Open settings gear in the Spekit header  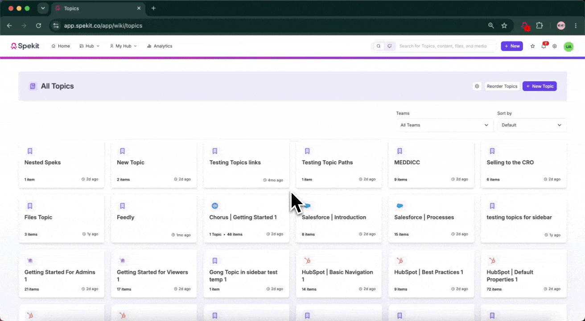pyautogui.click(x=555, y=46)
